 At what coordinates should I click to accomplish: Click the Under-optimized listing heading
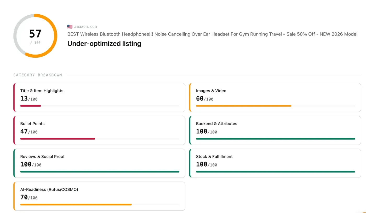pos(104,43)
